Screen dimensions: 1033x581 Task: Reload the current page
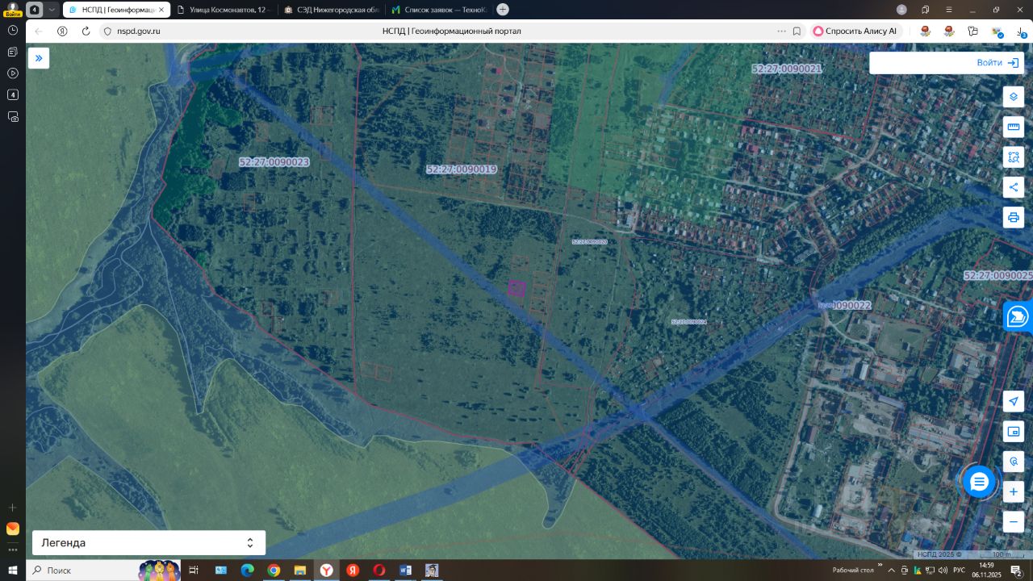86,31
